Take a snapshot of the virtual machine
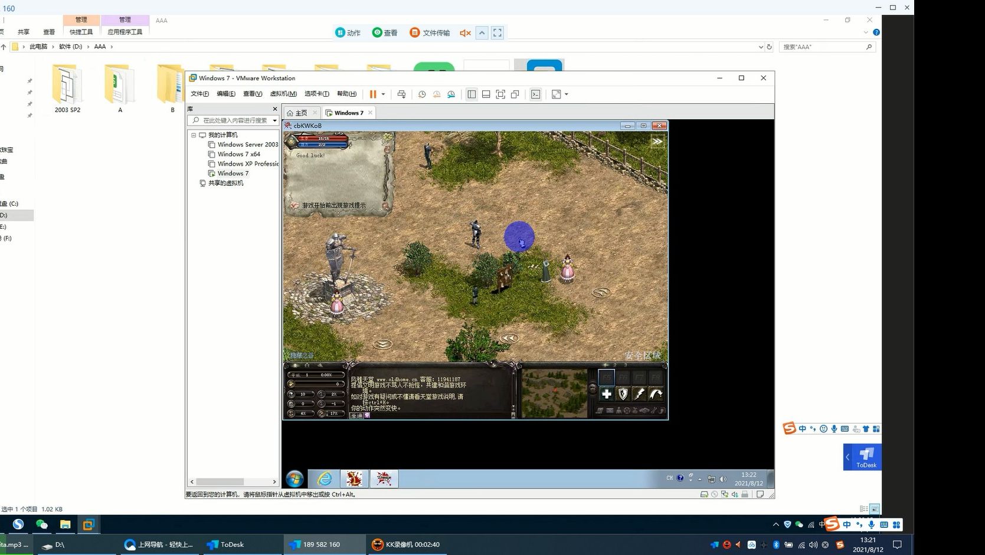This screenshot has height=555, width=985. tap(422, 94)
